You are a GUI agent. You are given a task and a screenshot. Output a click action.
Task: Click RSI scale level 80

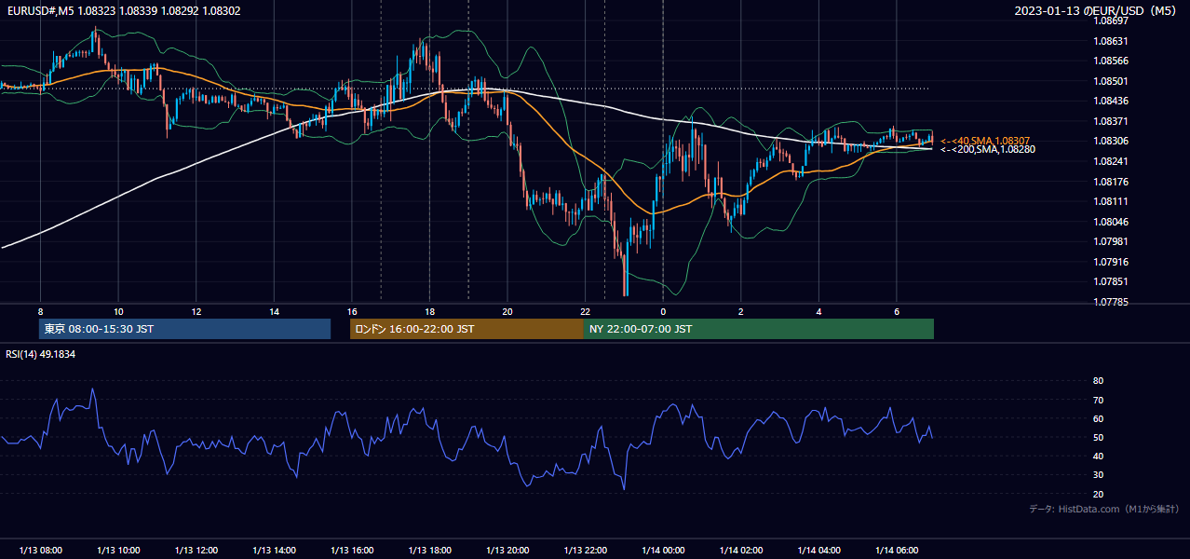(x=1099, y=381)
